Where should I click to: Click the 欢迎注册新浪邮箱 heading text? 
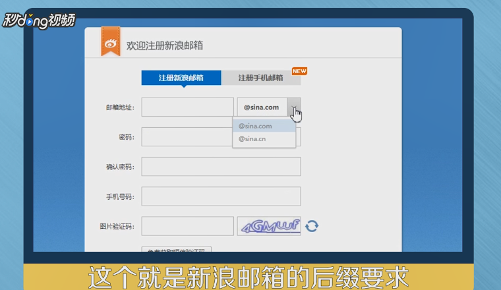(165, 45)
